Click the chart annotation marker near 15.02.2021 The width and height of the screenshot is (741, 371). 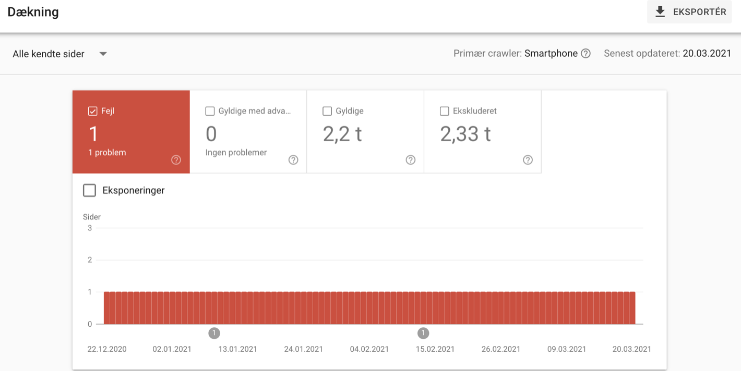pos(423,333)
